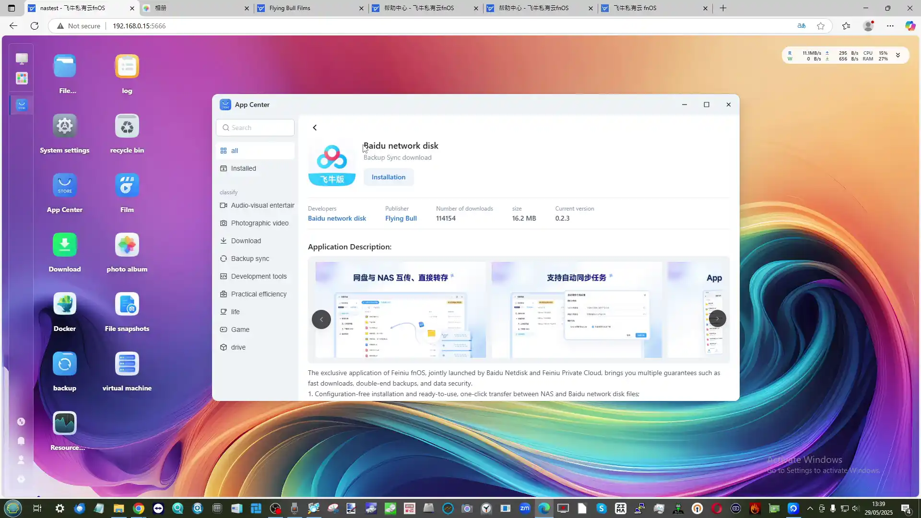This screenshot has height=518, width=921.
Task: Click the Installation button
Action: tap(389, 177)
